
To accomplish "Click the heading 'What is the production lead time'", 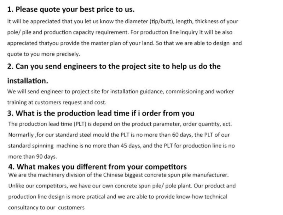I will click(101, 113).
